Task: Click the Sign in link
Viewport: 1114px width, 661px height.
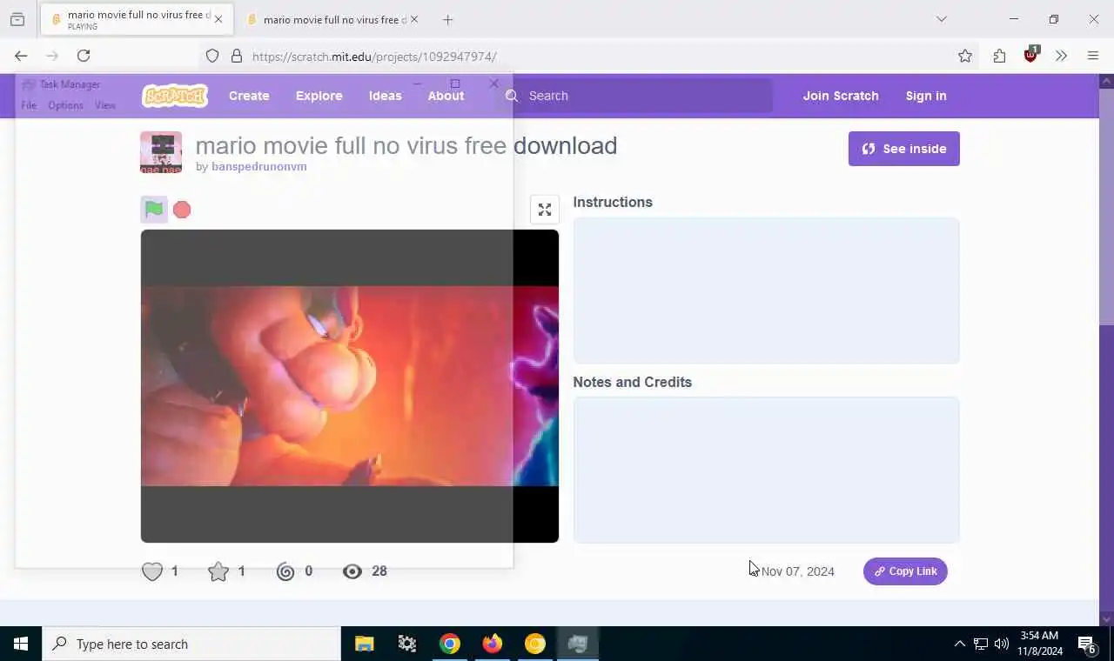Action: [x=926, y=96]
